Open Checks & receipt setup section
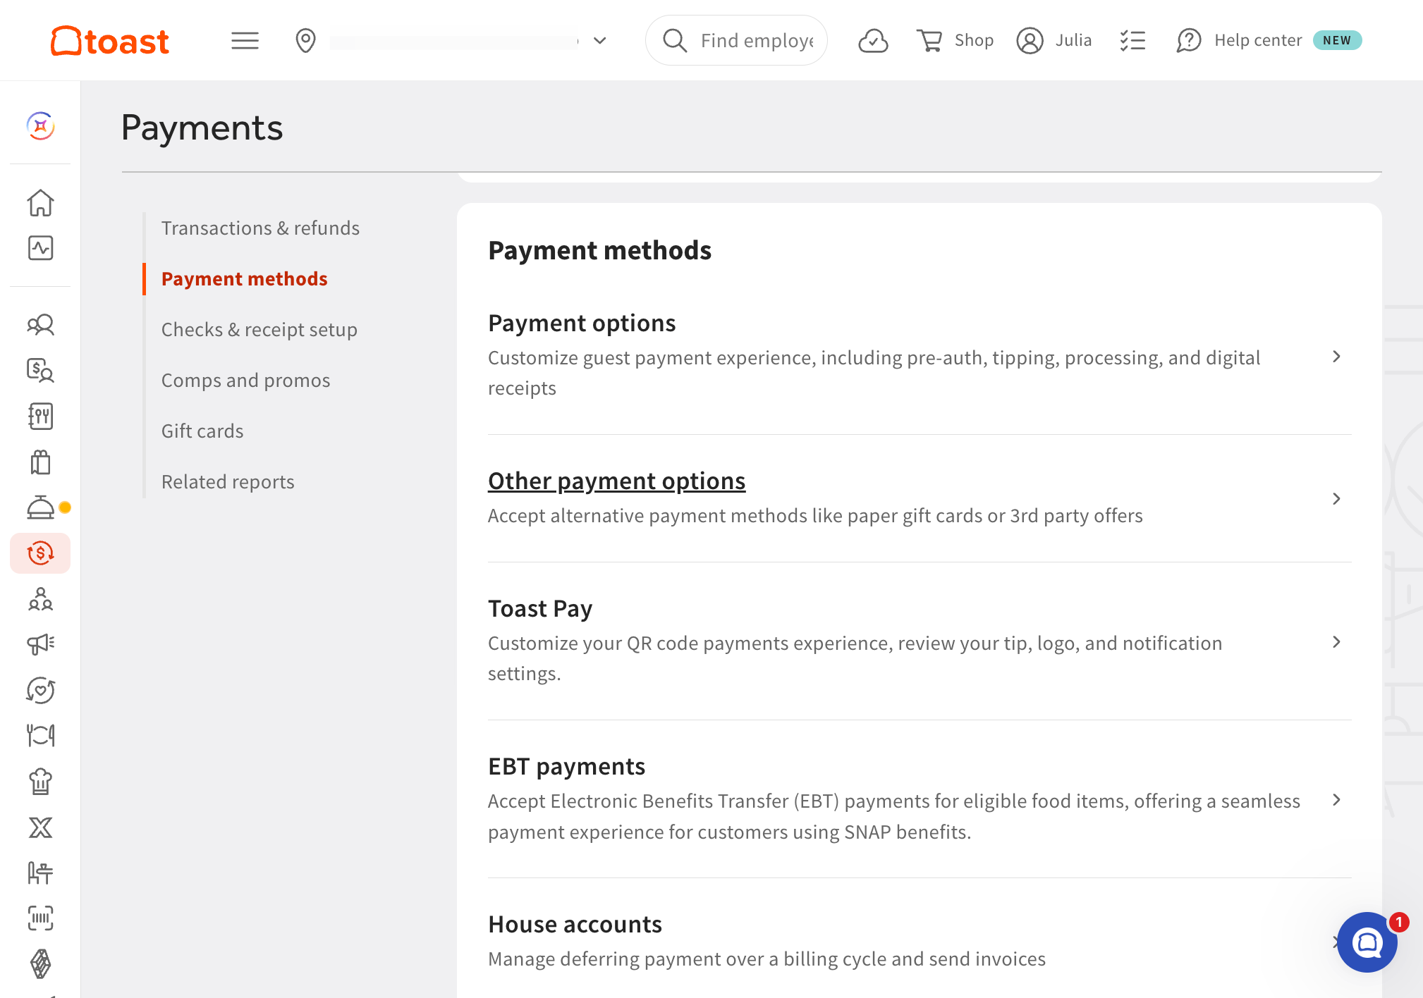 tap(259, 330)
